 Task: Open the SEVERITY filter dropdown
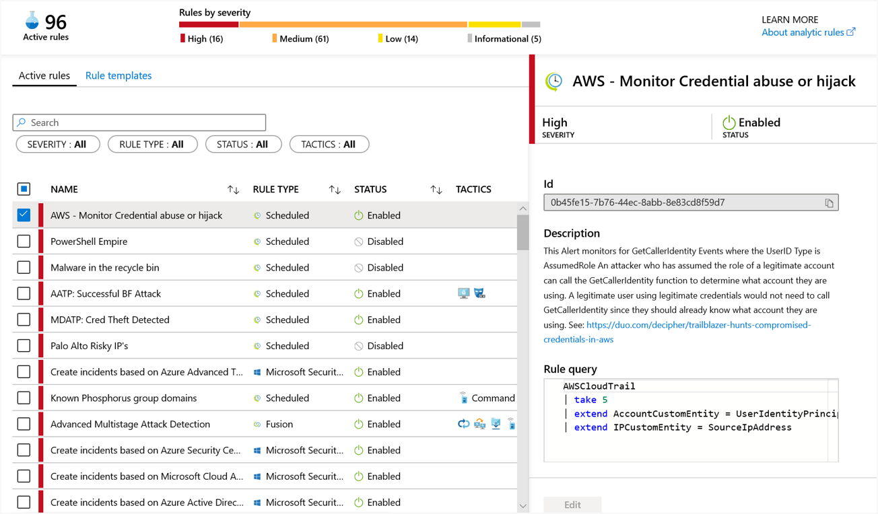[x=57, y=145]
